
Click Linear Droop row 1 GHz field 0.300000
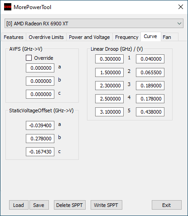(109, 59)
